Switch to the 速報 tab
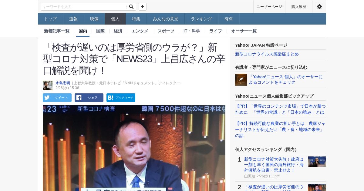 pos(73,19)
